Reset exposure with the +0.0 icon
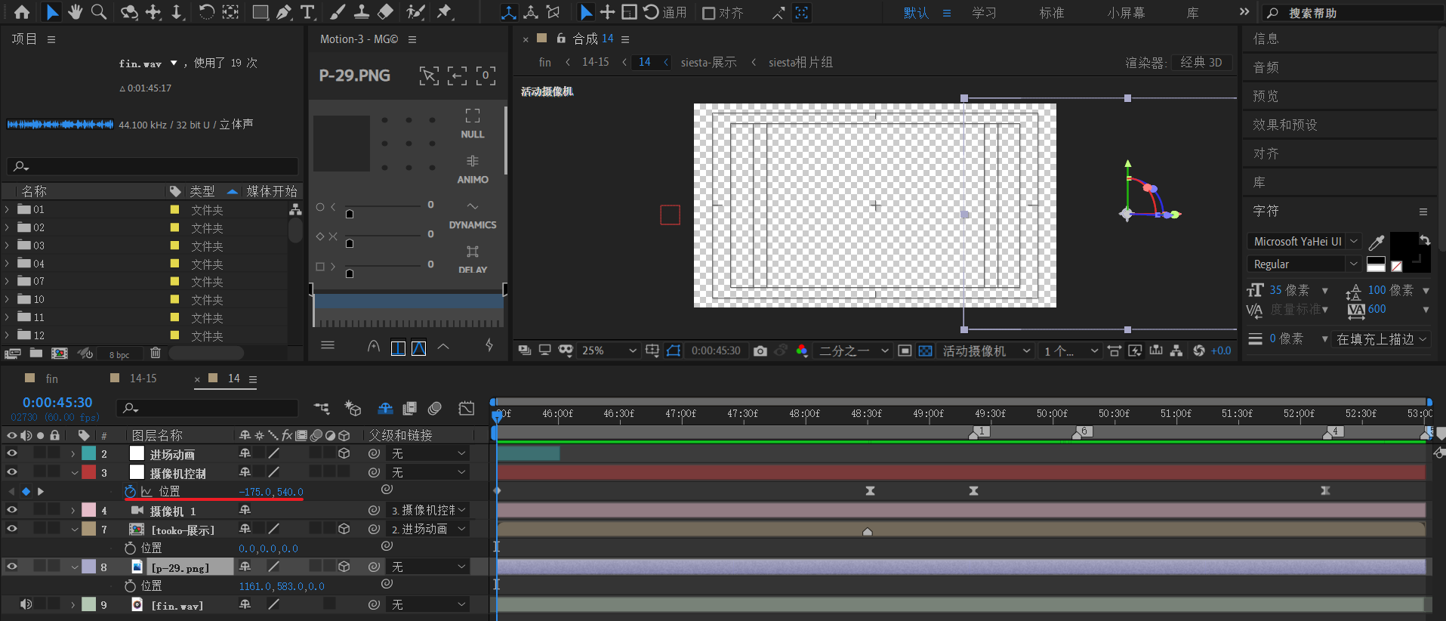 (x=1199, y=351)
